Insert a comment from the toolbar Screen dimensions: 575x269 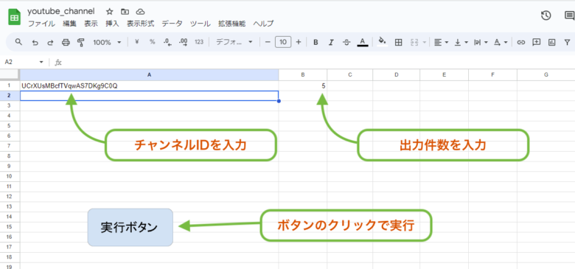pyautogui.click(x=536, y=42)
